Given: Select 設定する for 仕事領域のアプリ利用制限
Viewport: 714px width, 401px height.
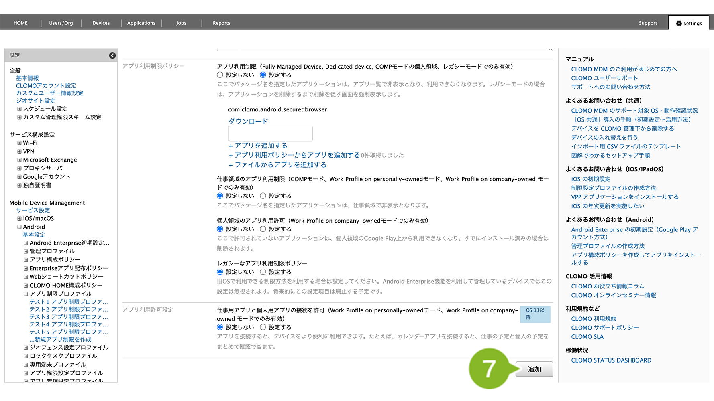Looking at the screenshot, I should [x=263, y=196].
